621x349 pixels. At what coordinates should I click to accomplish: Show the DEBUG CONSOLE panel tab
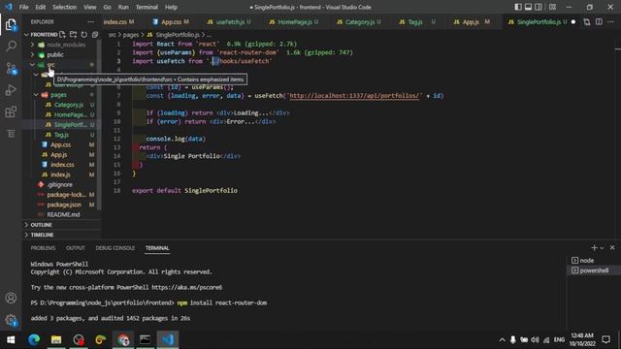point(114,248)
